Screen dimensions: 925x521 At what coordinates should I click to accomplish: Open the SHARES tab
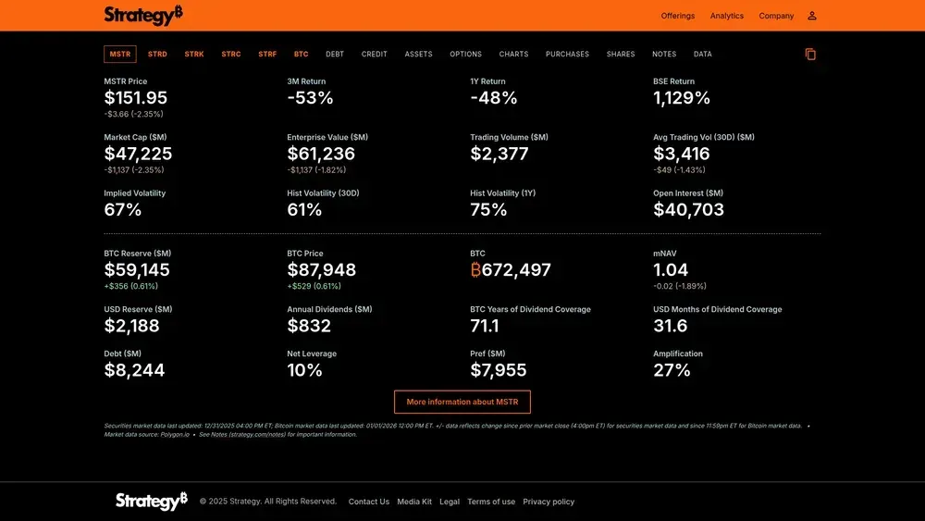pyautogui.click(x=621, y=55)
